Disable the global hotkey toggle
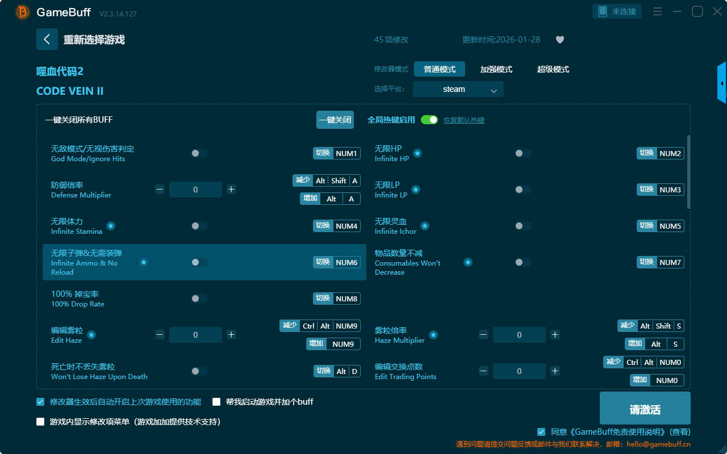Viewport: 727px width, 454px height. pyautogui.click(x=429, y=120)
